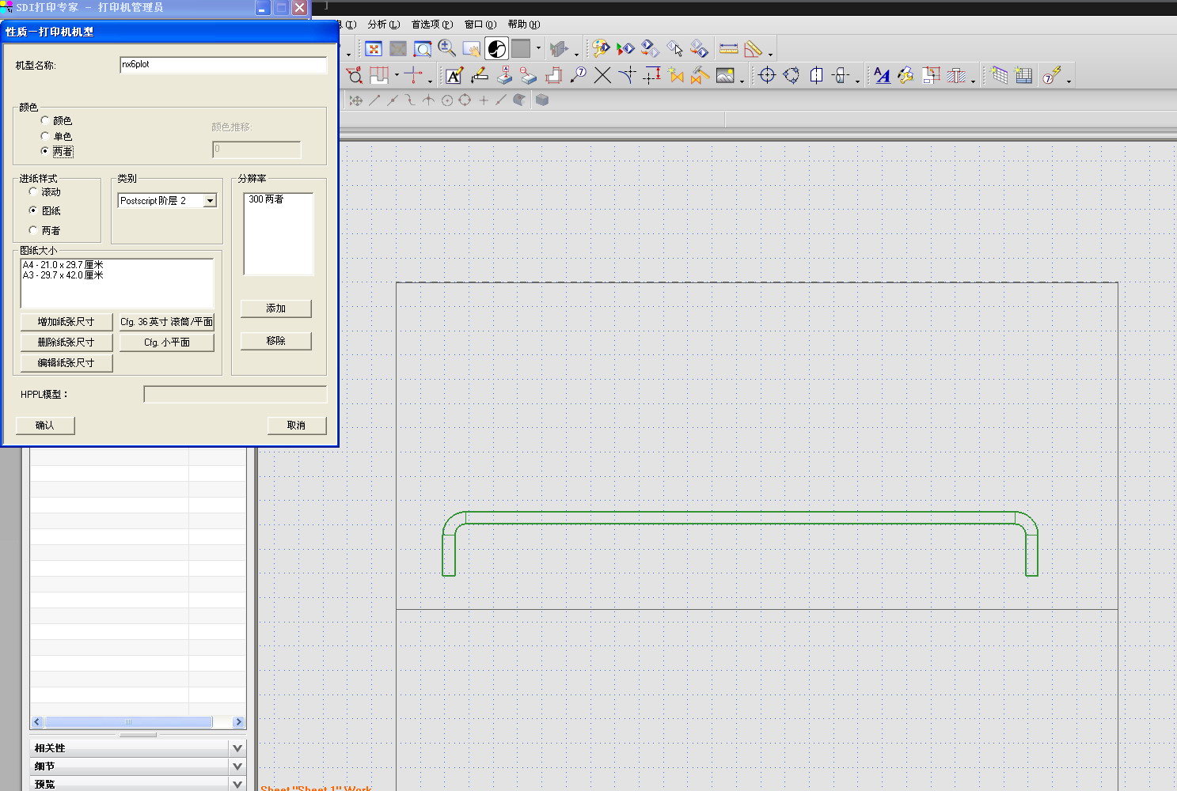The height and width of the screenshot is (791, 1177).
Task: Open the 窗口 menu
Action: (480, 25)
